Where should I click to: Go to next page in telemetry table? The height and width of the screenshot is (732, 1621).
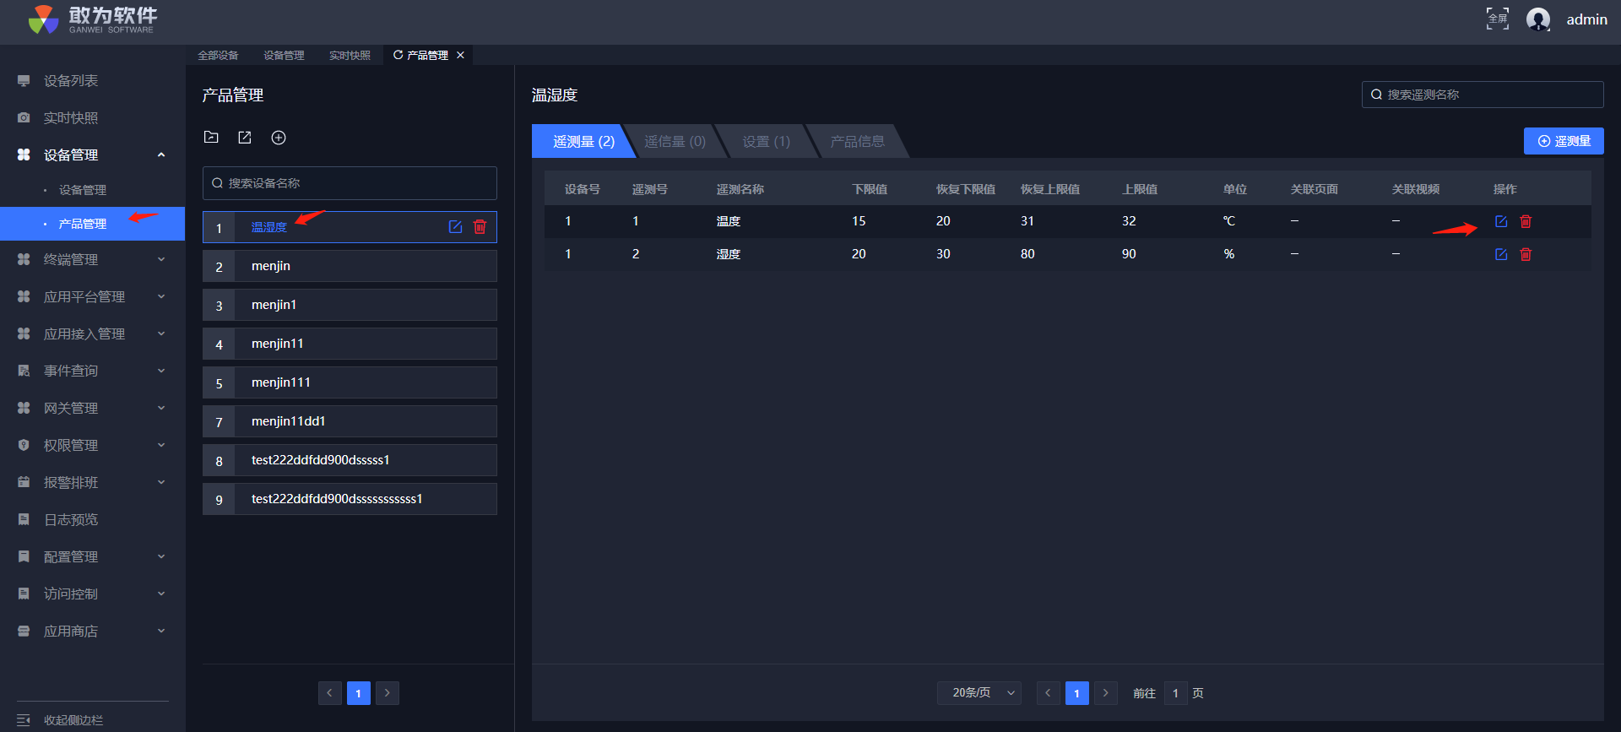1106,693
